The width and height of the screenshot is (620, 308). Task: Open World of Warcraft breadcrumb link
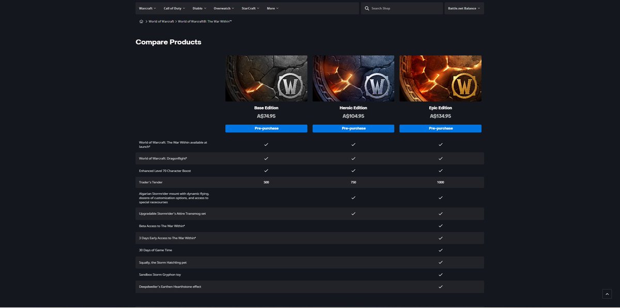(161, 22)
